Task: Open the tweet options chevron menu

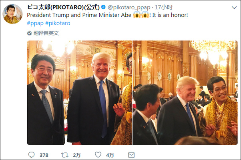Action: click(x=234, y=8)
